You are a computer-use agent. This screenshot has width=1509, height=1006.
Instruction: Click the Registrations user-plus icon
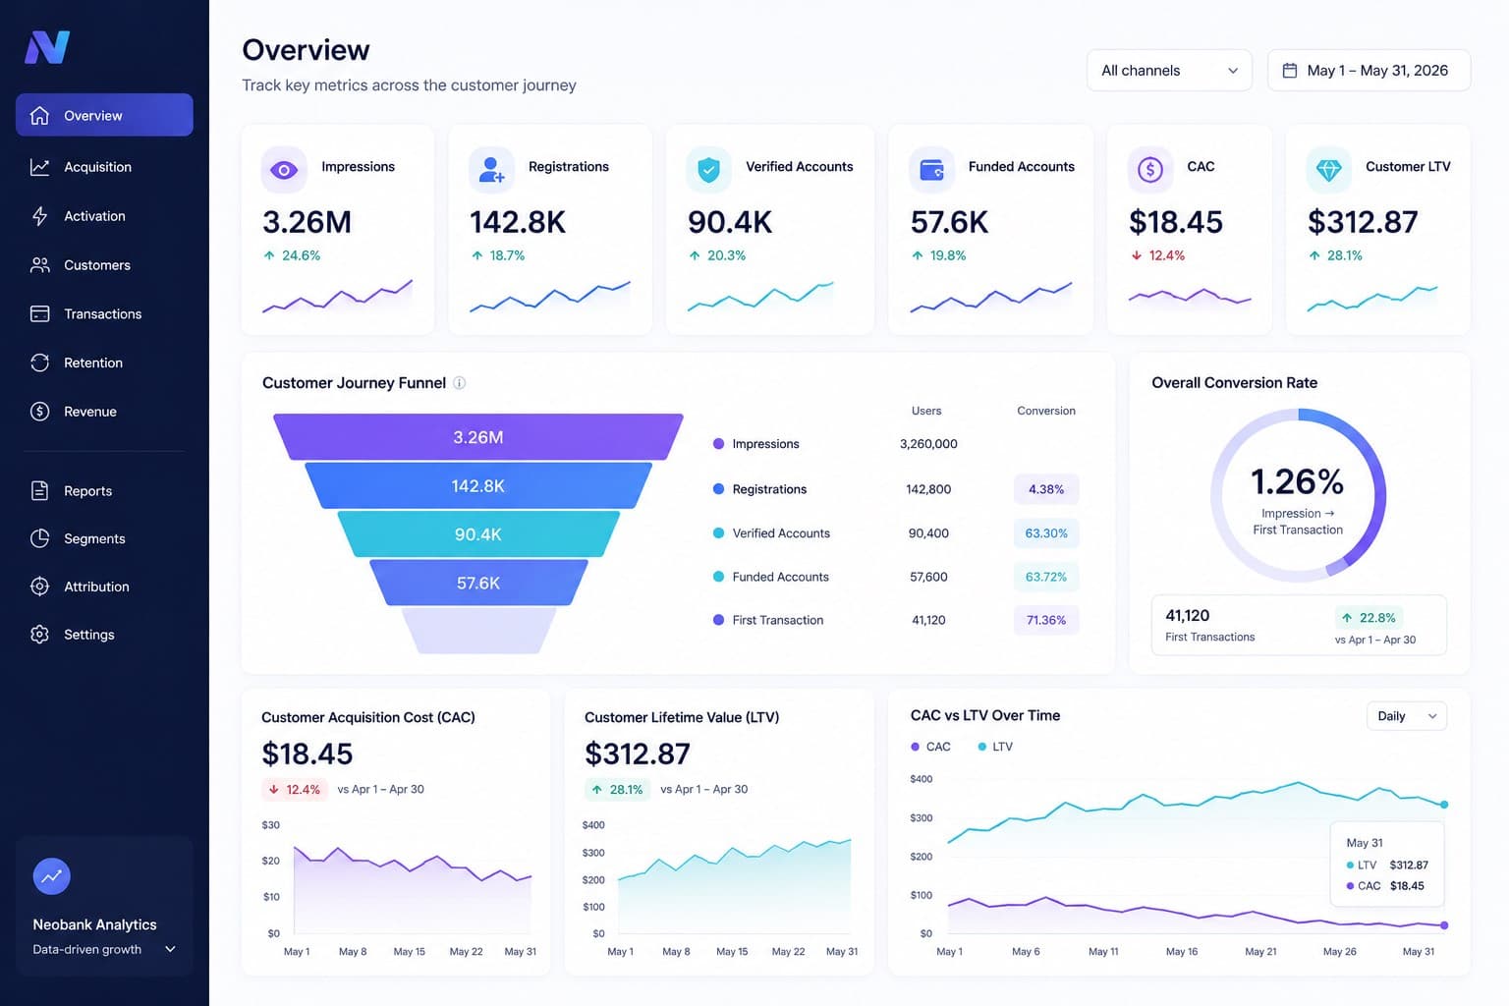(x=491, y=170)
